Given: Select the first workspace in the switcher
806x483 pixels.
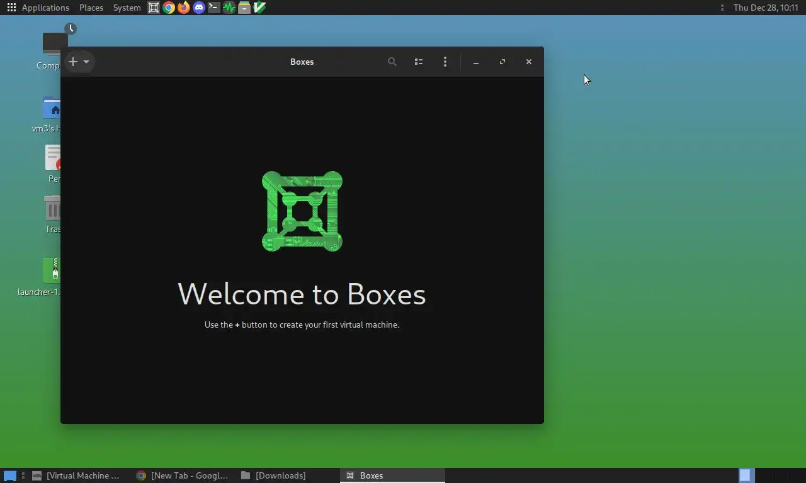Looking at the screenshot, I should coord(746,475).
